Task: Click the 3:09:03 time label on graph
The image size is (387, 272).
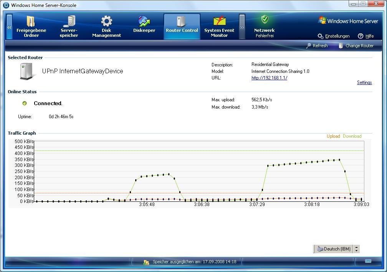Action: [x=361, y=204]
